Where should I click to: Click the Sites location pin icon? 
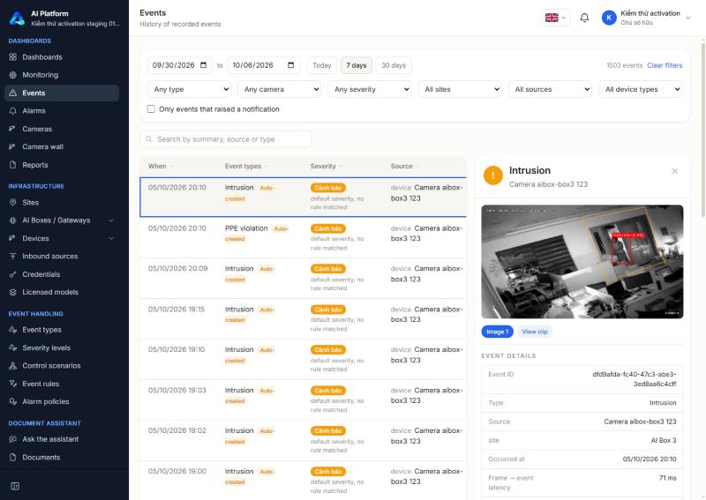click(x=13, y=203)
